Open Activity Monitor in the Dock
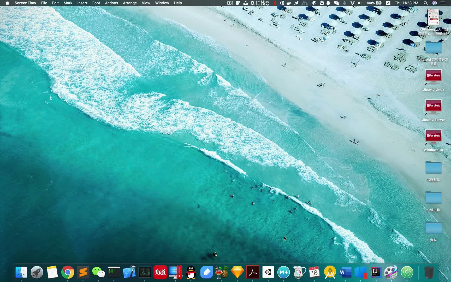Screen dimensions: 451x282 tap(145, 272)
